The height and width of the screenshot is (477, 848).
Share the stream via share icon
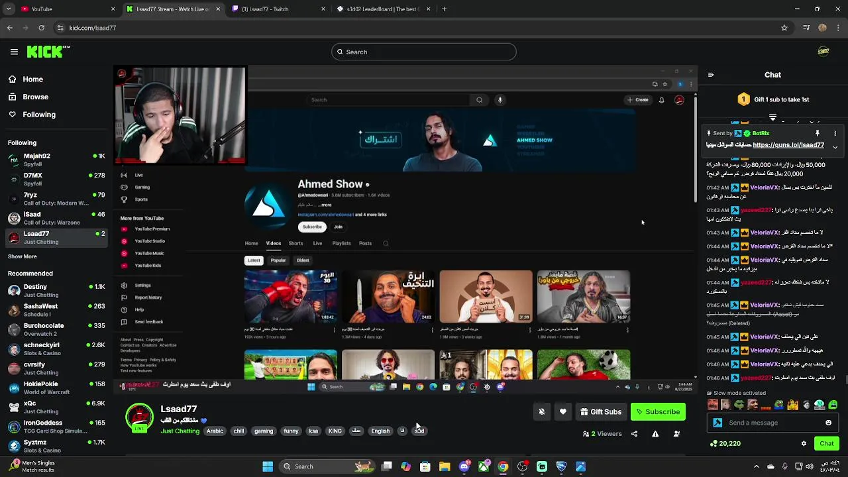(x=634, y=434)
